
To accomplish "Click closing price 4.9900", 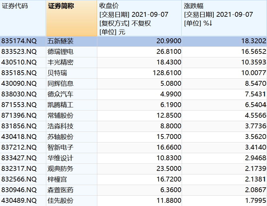I will pos(171,94).
